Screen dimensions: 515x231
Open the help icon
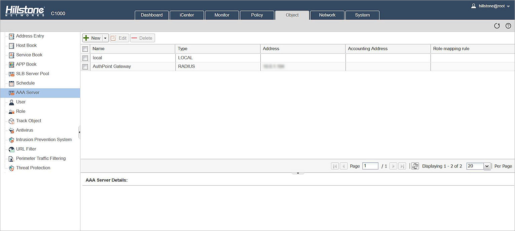tap(508, 26)
